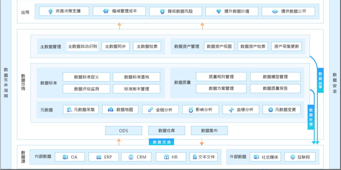Select the 提供数据公开 box

point(288,11)
